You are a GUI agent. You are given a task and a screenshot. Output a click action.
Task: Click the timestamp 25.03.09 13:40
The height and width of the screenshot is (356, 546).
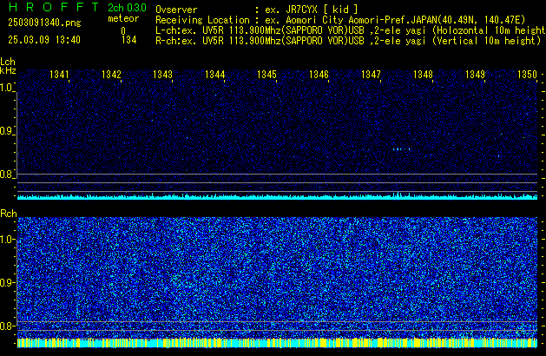(44, 40)
